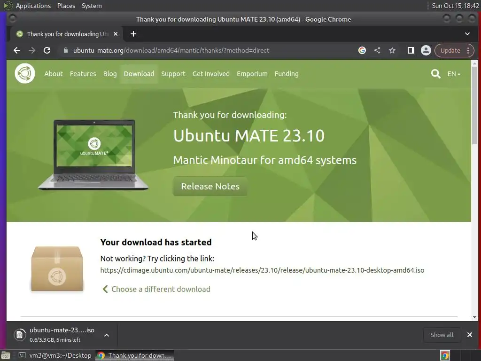The image size is (481, 361).
Task: Open the Places menu
Action: [66, 6]
